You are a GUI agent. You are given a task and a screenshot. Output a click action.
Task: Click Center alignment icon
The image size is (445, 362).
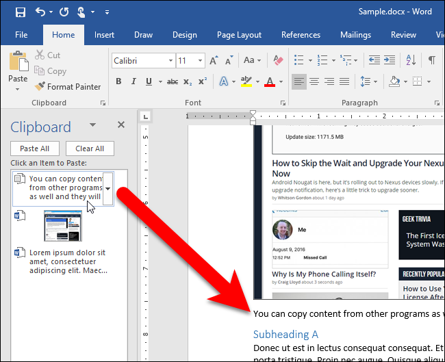314,81
